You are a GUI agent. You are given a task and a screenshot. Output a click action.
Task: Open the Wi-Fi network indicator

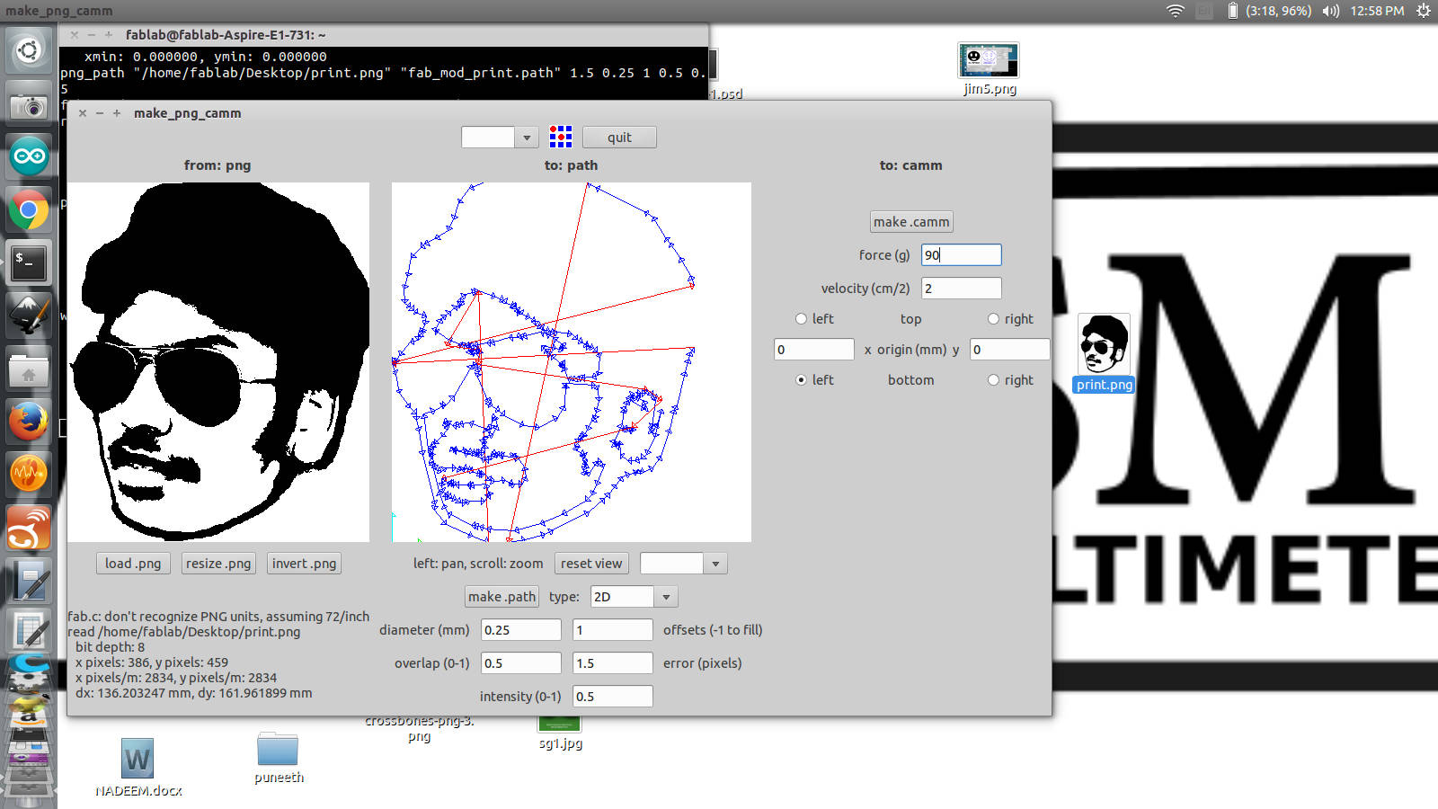[x=1176, y=11]
